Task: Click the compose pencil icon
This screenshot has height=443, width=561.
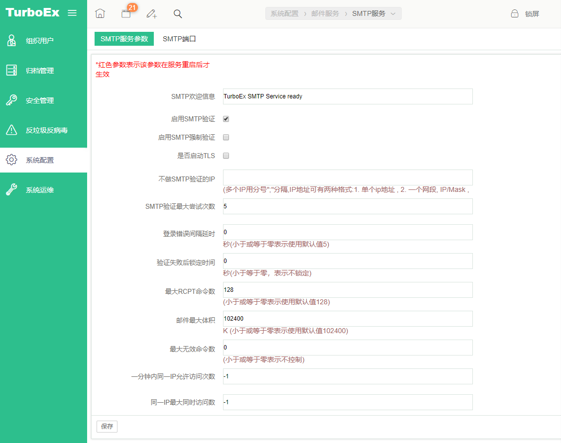Action: click(152, 14)
